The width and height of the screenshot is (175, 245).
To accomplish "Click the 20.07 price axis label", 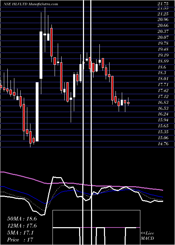I will [163, 37].
